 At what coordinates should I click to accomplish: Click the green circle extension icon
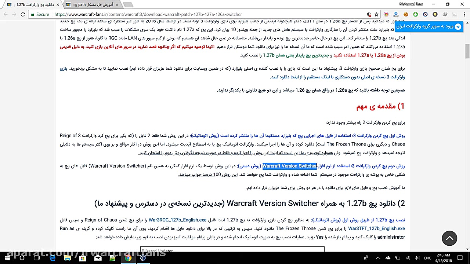(x=415, y=14)
